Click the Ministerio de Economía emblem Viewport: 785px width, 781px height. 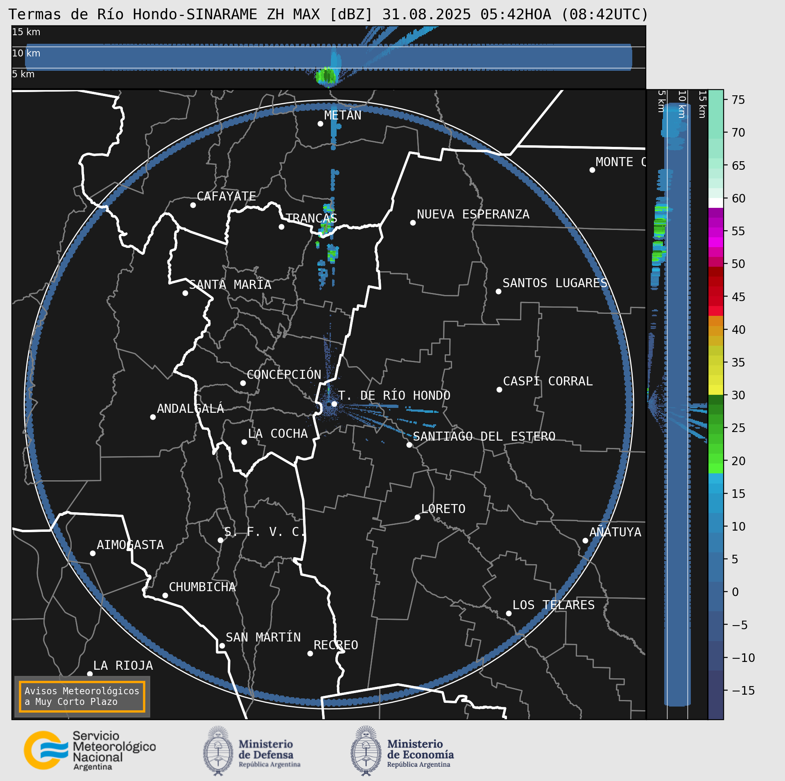coord(366,751)
